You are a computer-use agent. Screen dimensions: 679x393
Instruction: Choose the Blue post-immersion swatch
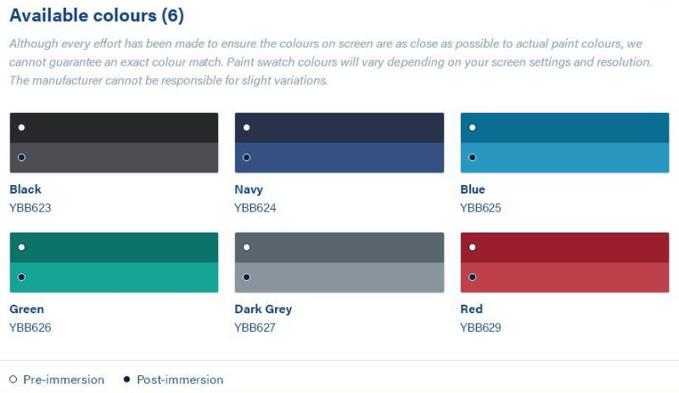tap(564, 158)
